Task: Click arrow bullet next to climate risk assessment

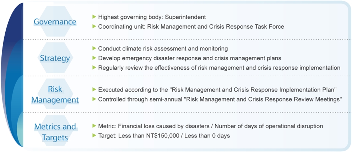Action: coord(94,48)
